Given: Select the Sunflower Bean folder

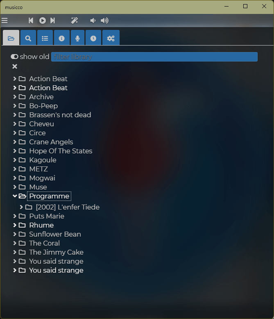Looking at the screenshot, I should pos(55,234).
